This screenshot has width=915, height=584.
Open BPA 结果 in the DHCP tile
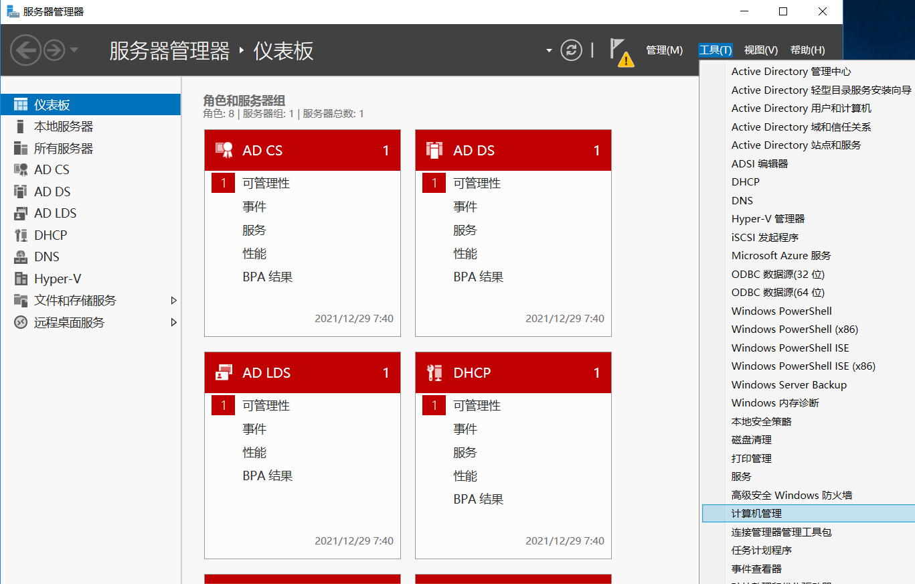coord(479,500)
